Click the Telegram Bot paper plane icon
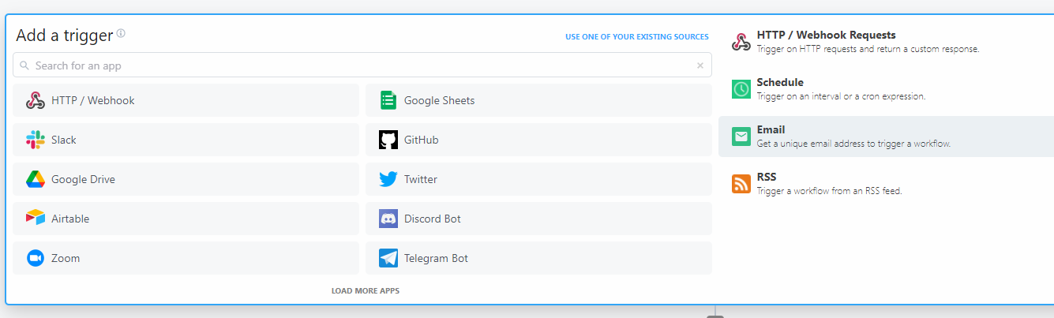This screenshot has width=1054, height=318. point(388,258)
